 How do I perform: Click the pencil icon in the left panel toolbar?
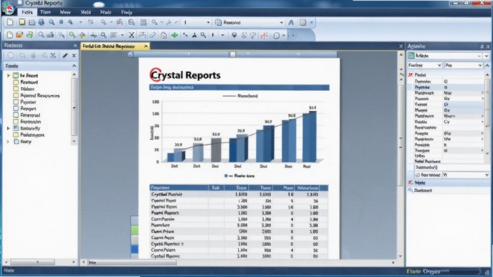(x=65, y=55)
